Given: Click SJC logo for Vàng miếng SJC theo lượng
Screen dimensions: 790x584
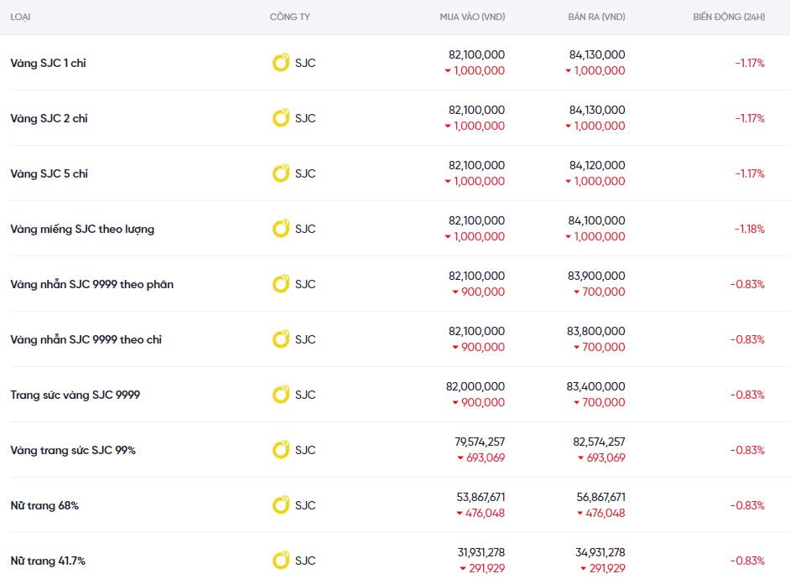Looking at the screenshot, I should [281, 229].
